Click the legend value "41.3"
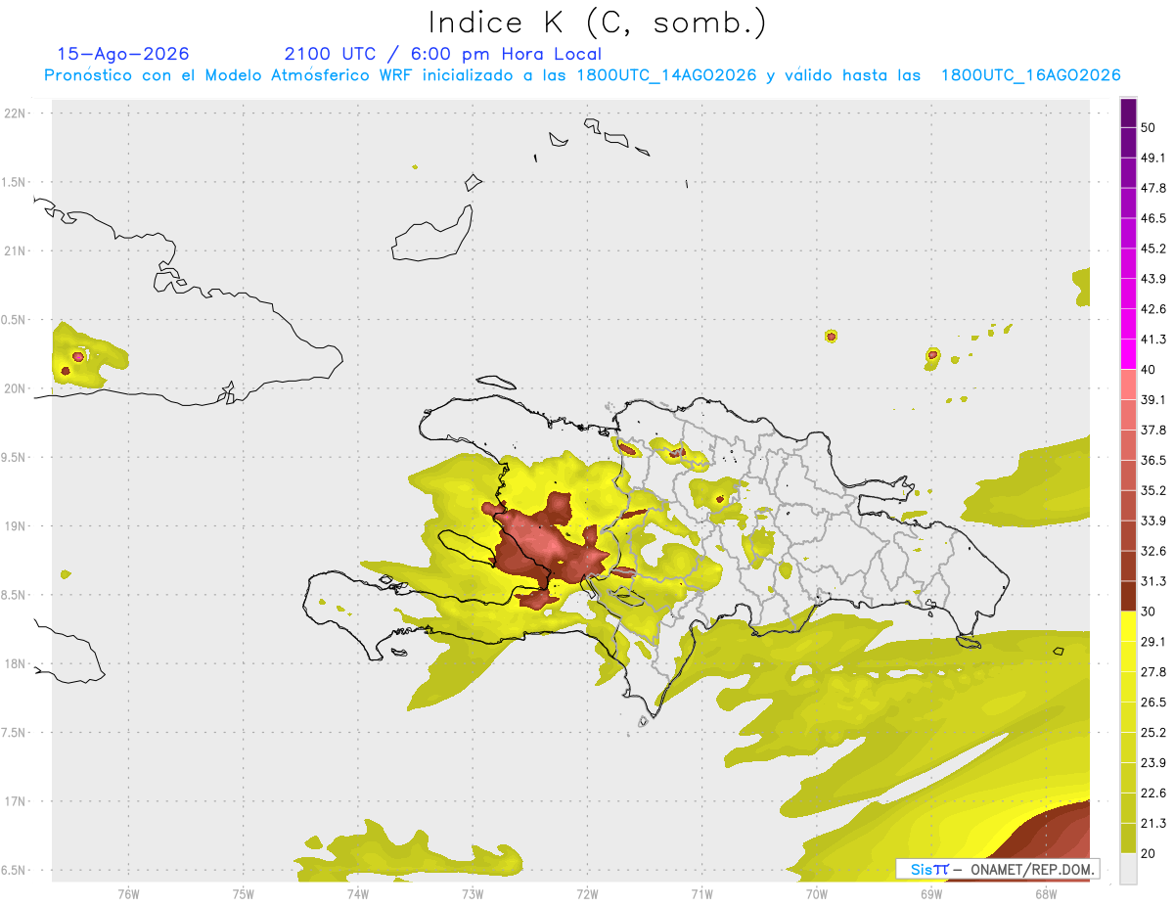This screenshot has height=907, width=1174. (x=1153, y=340)
